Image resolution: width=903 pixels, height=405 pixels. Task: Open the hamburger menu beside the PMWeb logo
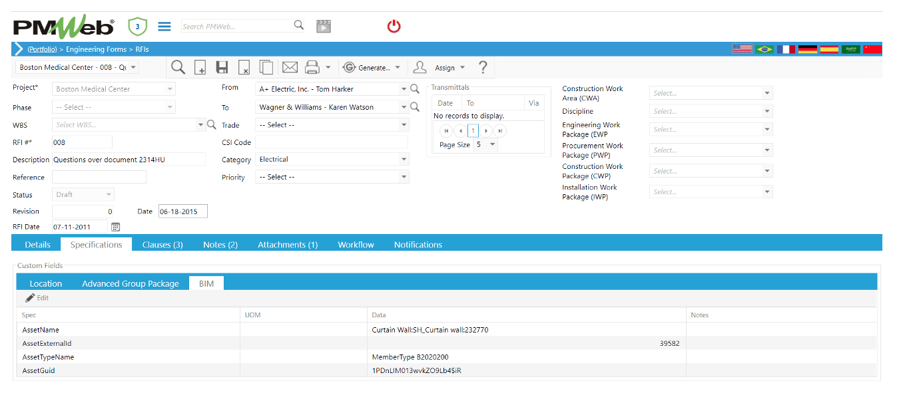coord(164,26)
